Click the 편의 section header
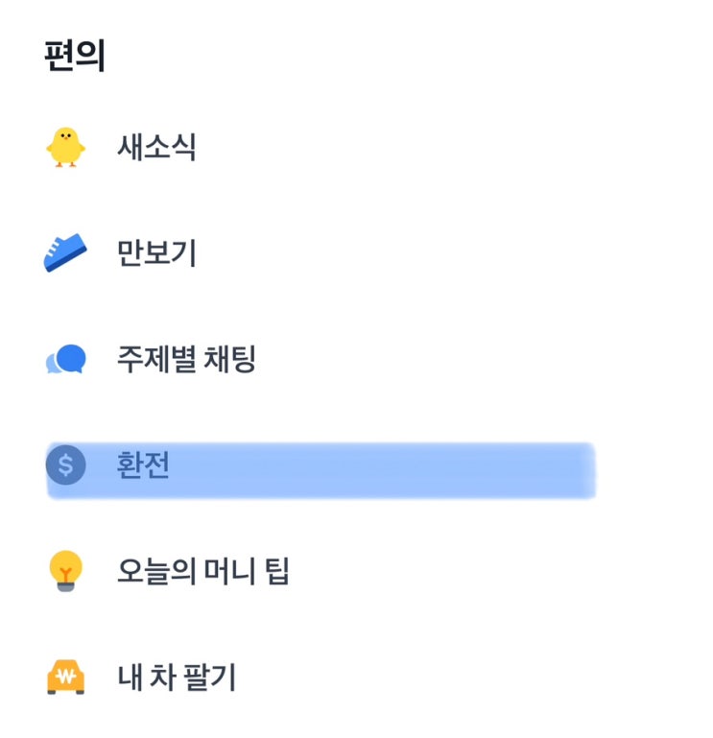 74,57
